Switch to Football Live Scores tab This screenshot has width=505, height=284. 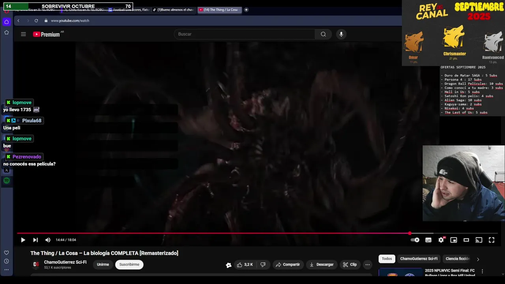(x=129, y=10)
